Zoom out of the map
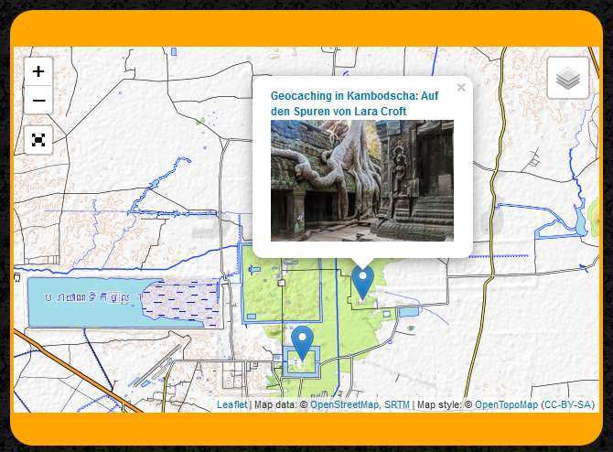Viewport: 613px width, 452px height. [38, 100]
